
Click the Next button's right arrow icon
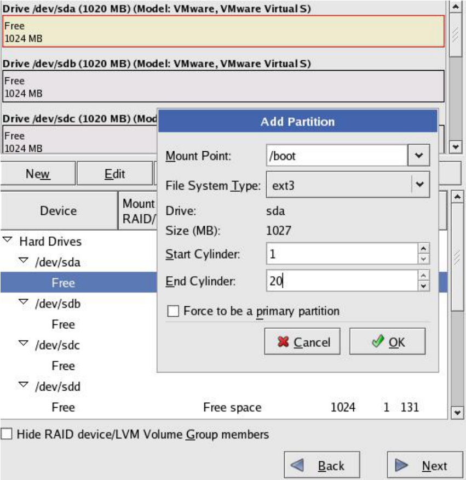pos(402,465)
